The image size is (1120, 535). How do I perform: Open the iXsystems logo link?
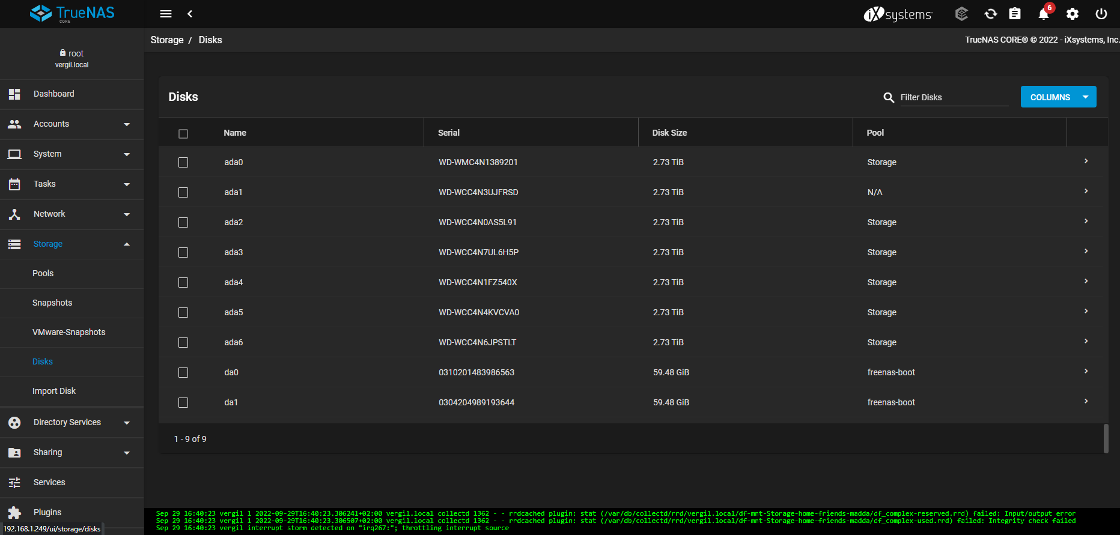click(x=898, y=14)
